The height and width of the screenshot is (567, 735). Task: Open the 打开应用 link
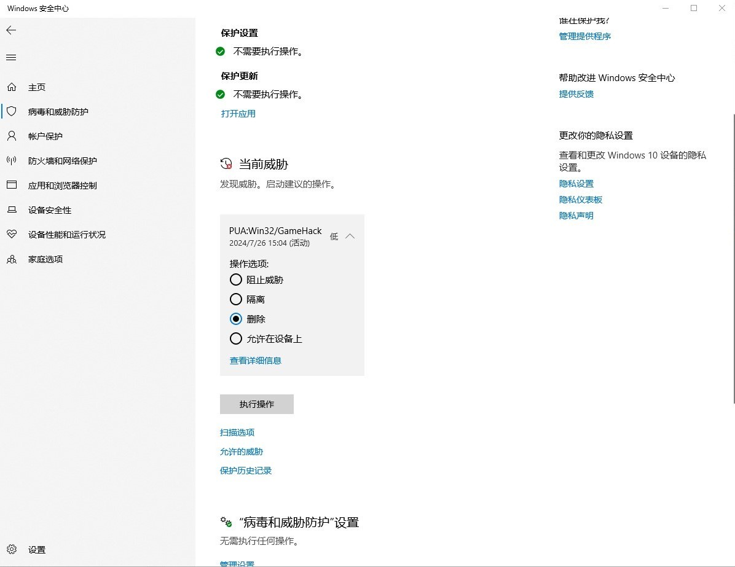(238, 114)
